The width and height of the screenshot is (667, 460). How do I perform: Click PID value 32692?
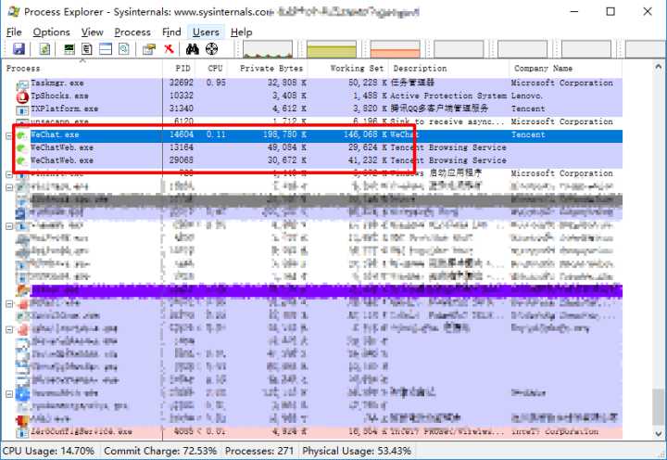tap(182, 83)
